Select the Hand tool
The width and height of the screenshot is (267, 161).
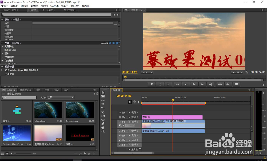[x=103, y=128]
